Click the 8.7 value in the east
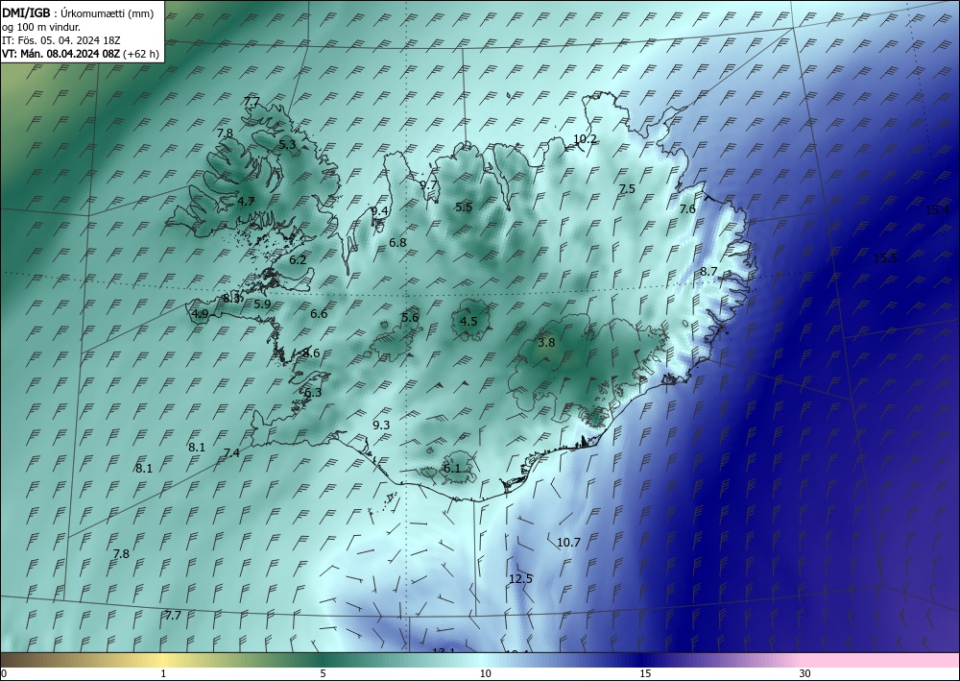Viewport: 960px width, 681px height. pyautogui.click(x=708, y=271)
